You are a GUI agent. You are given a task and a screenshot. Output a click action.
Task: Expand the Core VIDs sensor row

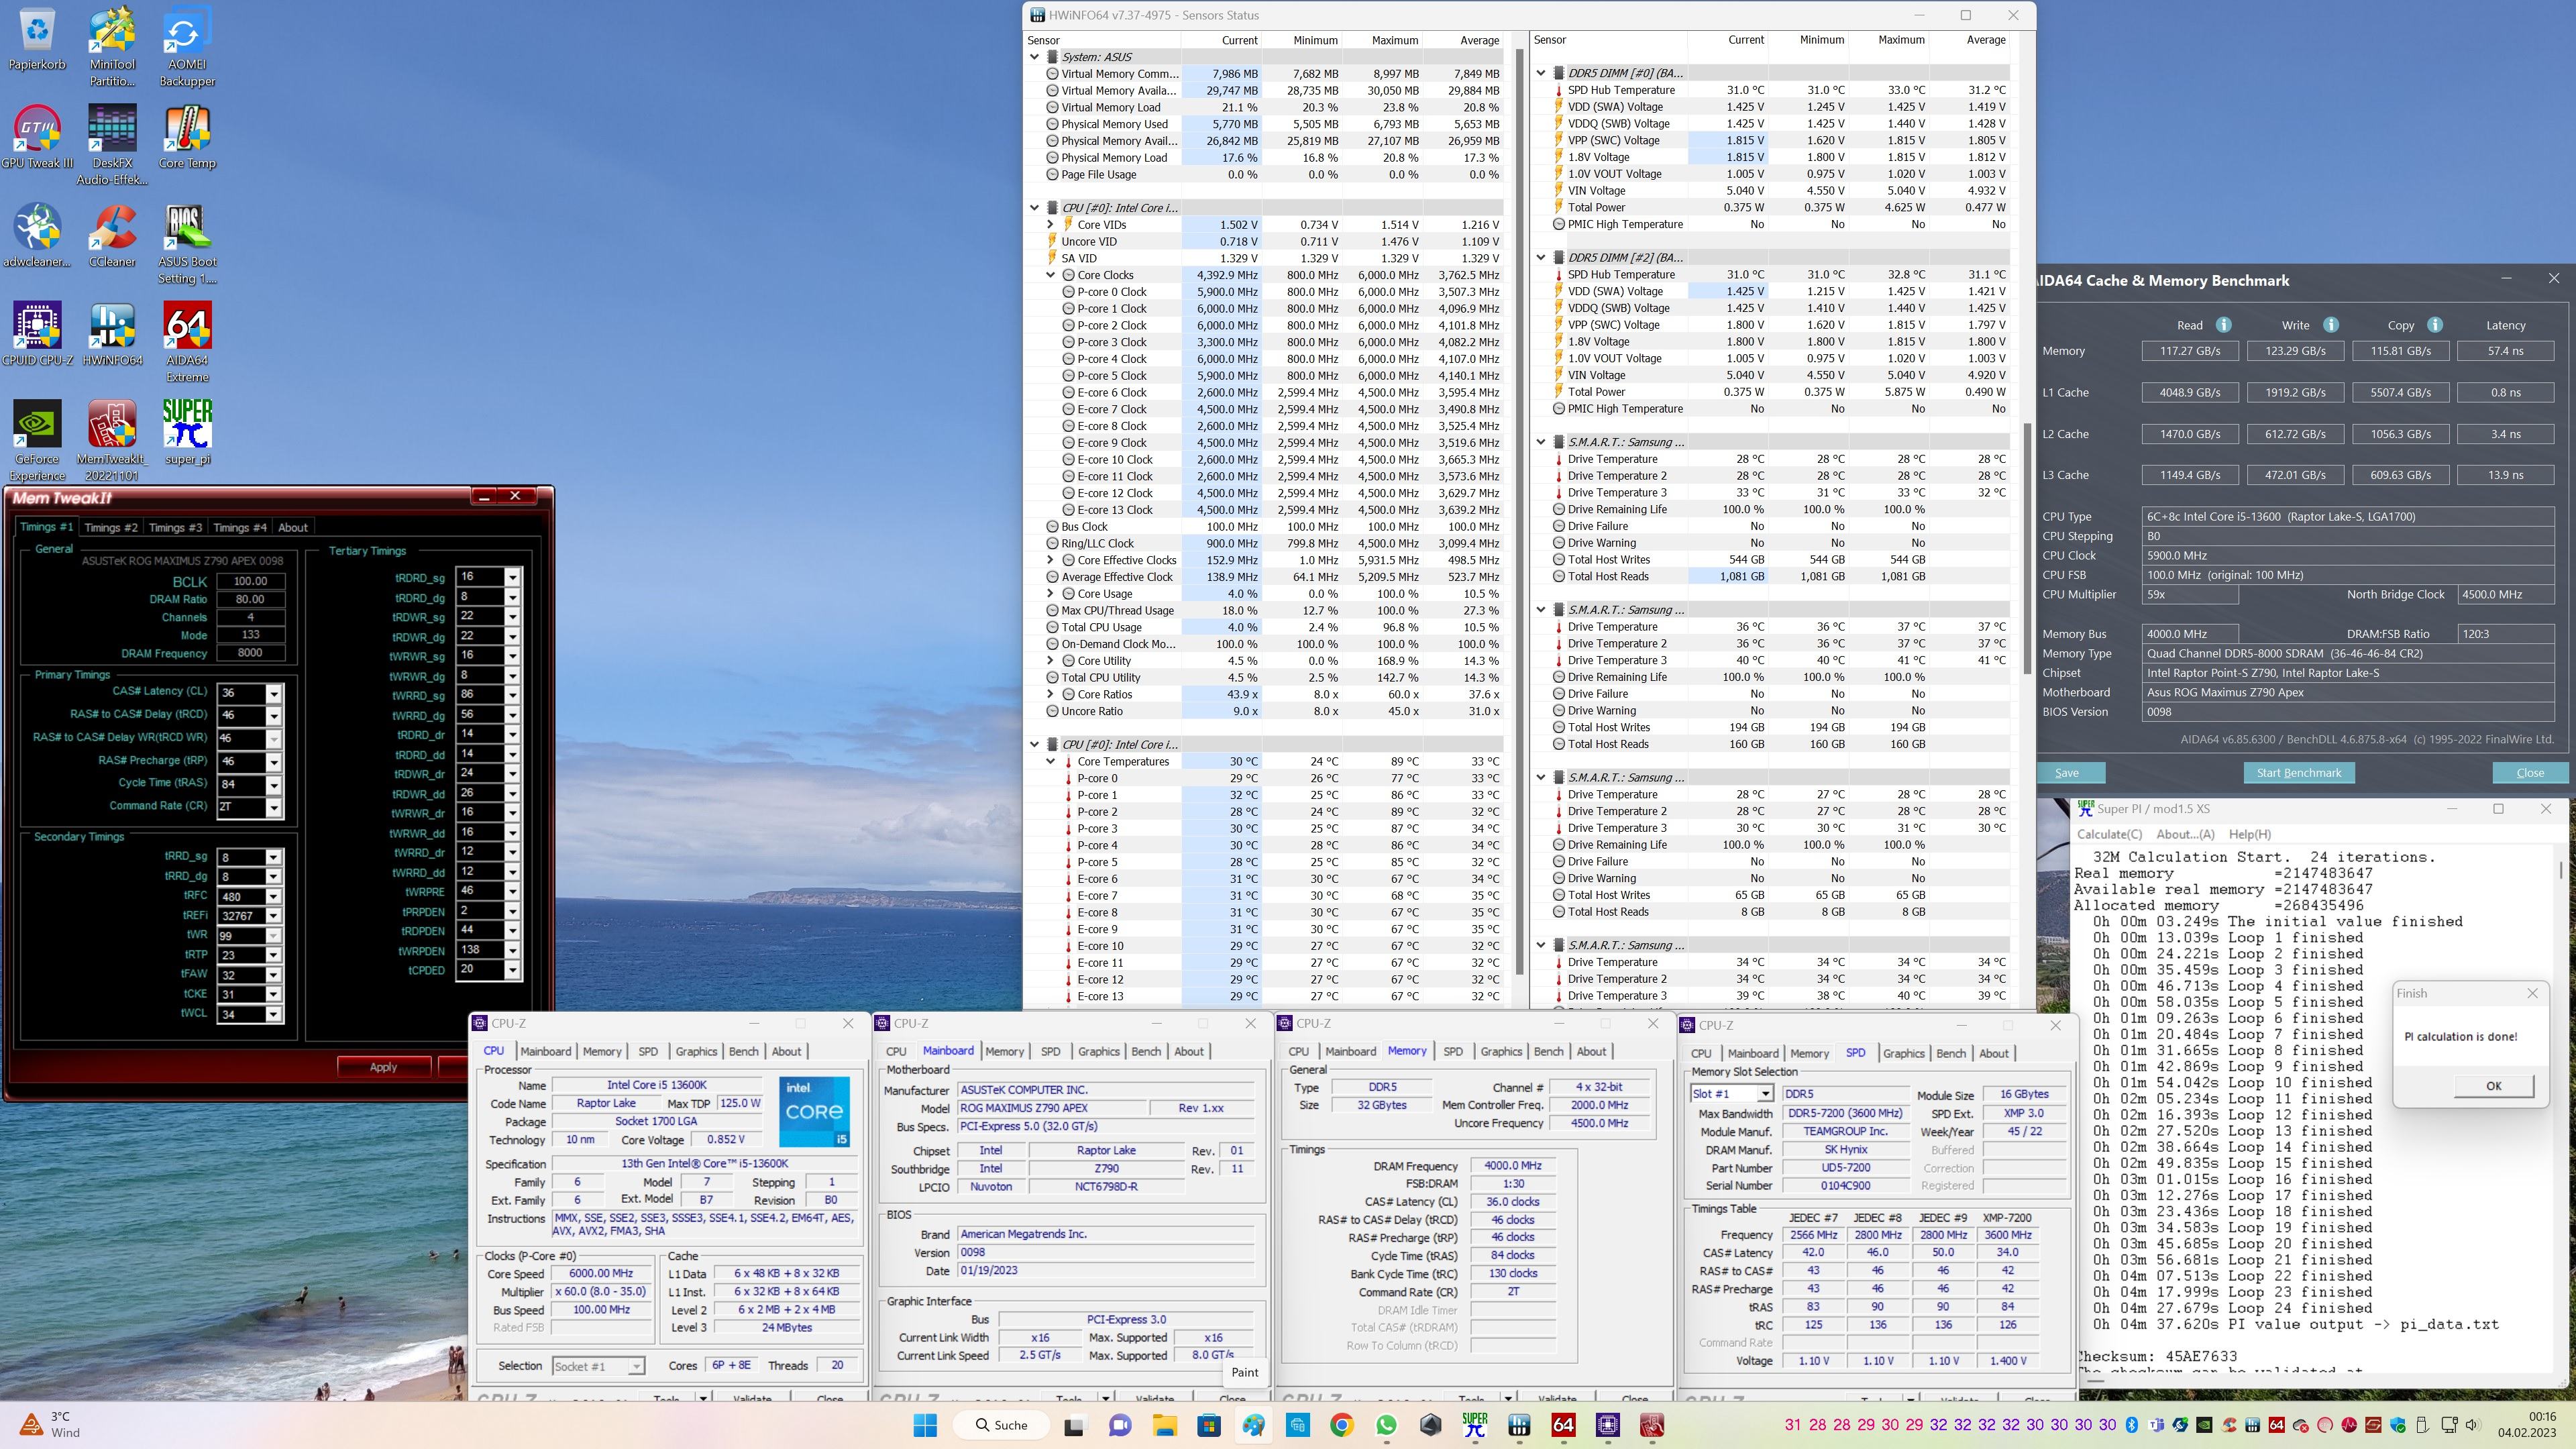click(x=1051, y=225)
